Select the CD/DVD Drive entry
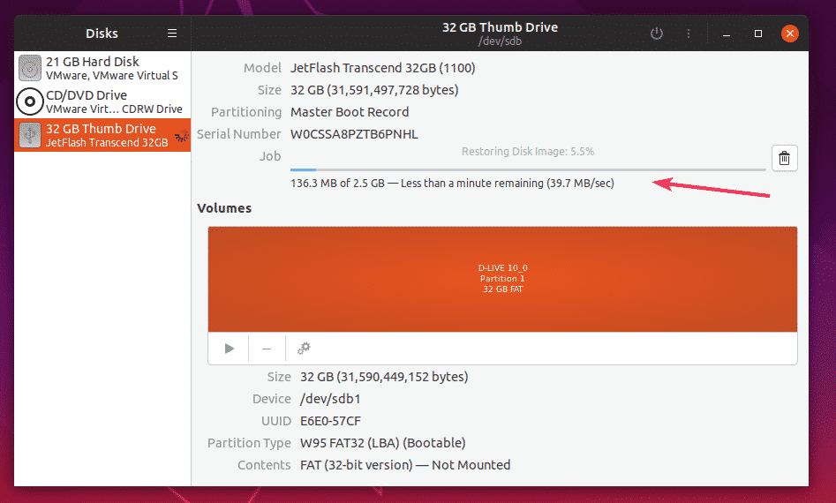 click(x=102, y=101)
